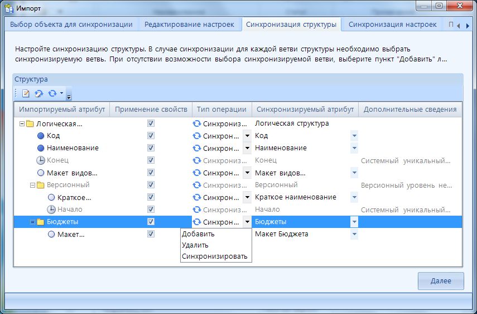477x314 pixels.
Task: Switch to Редактирование настроек tab
Action: [190, 25]
